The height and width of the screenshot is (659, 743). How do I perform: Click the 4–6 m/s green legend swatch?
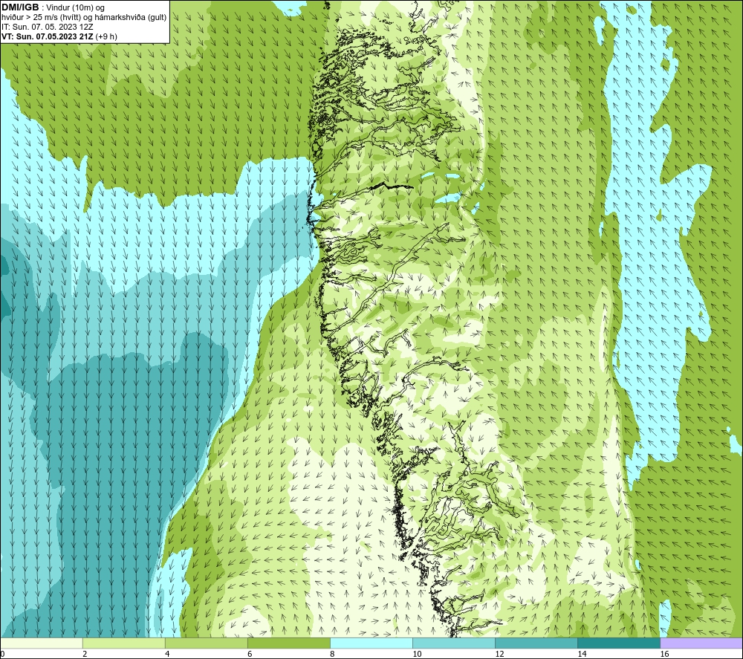coord(207,643)
